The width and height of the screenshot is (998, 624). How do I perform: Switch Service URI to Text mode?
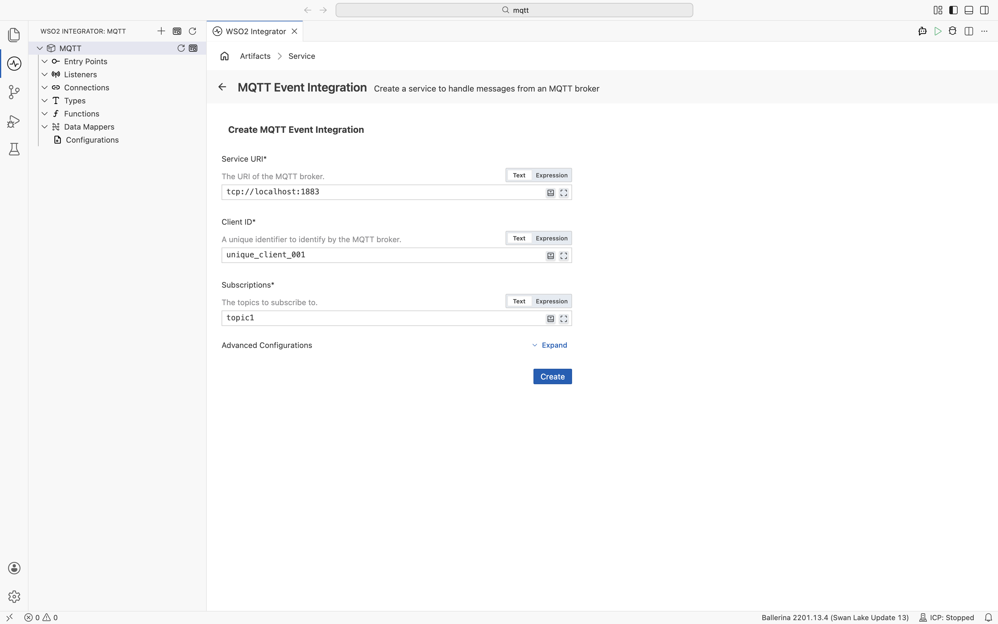519,175
